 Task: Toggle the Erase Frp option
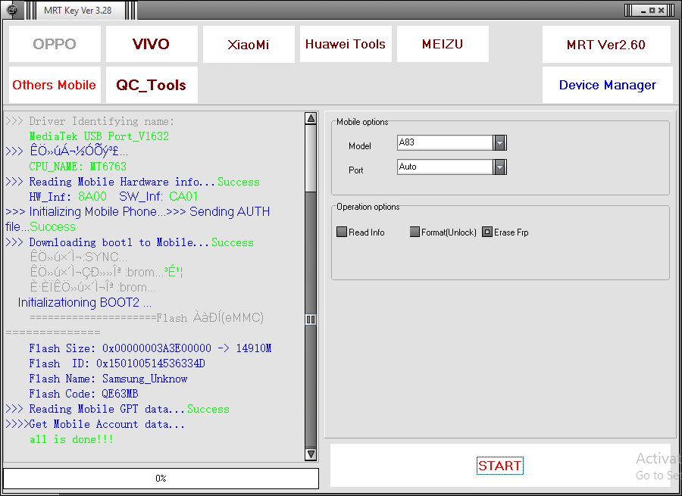(487, 232)
